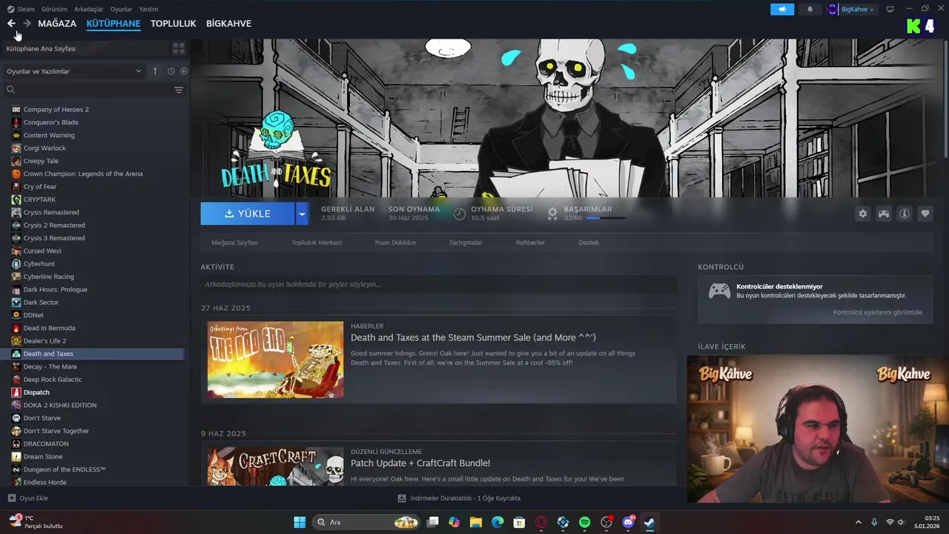This screenshot has width=949, height=534.
Task: Switch to the MAĞAZA tab
Action: [57, 24]
